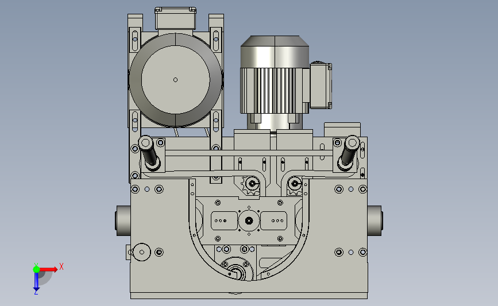This screenshot has width=498, height=306.
Task: Select the bottom base plate strip
Action: 249,296
